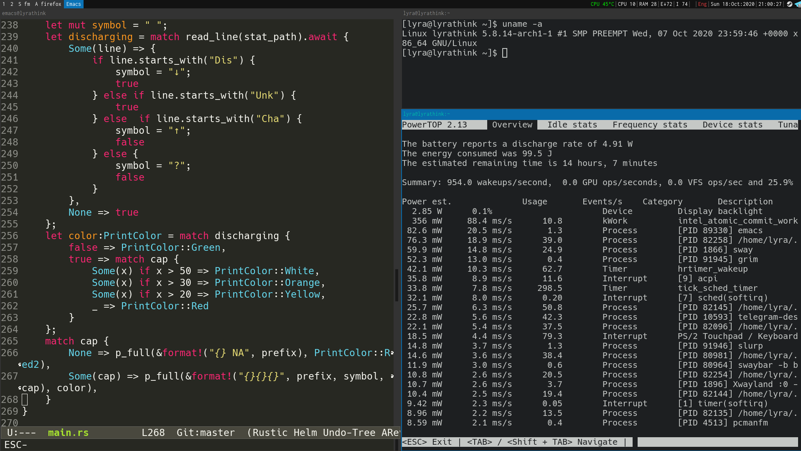Click the U:--- coding status in modeline
Image resolution: width=801 pixels, height=451 pixels.
pyautogui.click(x=21, y=433)
